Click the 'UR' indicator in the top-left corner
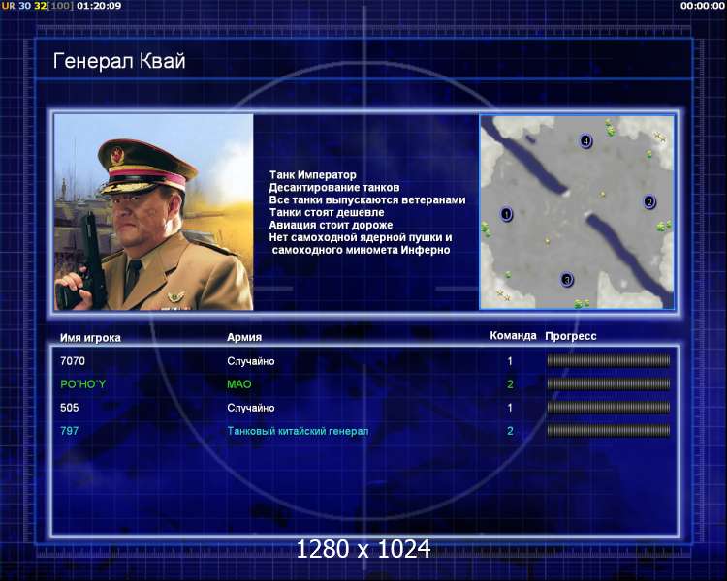The height and width of the screenshot is (581, 727). click(x=8, y=6)
